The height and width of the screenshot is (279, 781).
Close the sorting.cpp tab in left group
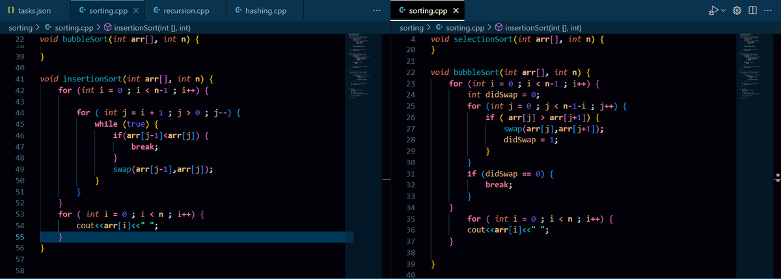[135, 11]
